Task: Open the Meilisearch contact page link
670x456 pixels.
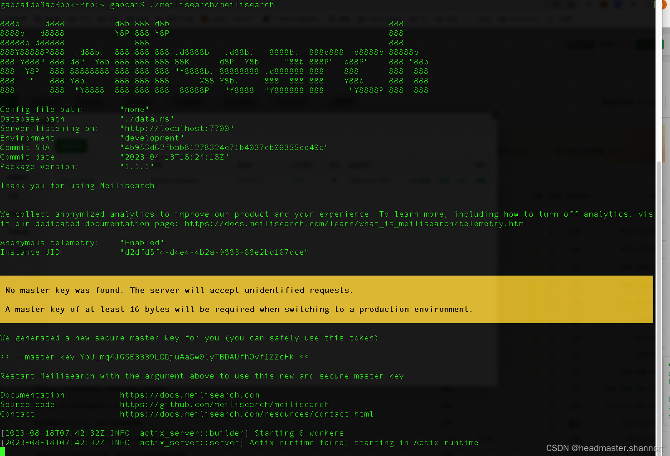Action: 247,414
